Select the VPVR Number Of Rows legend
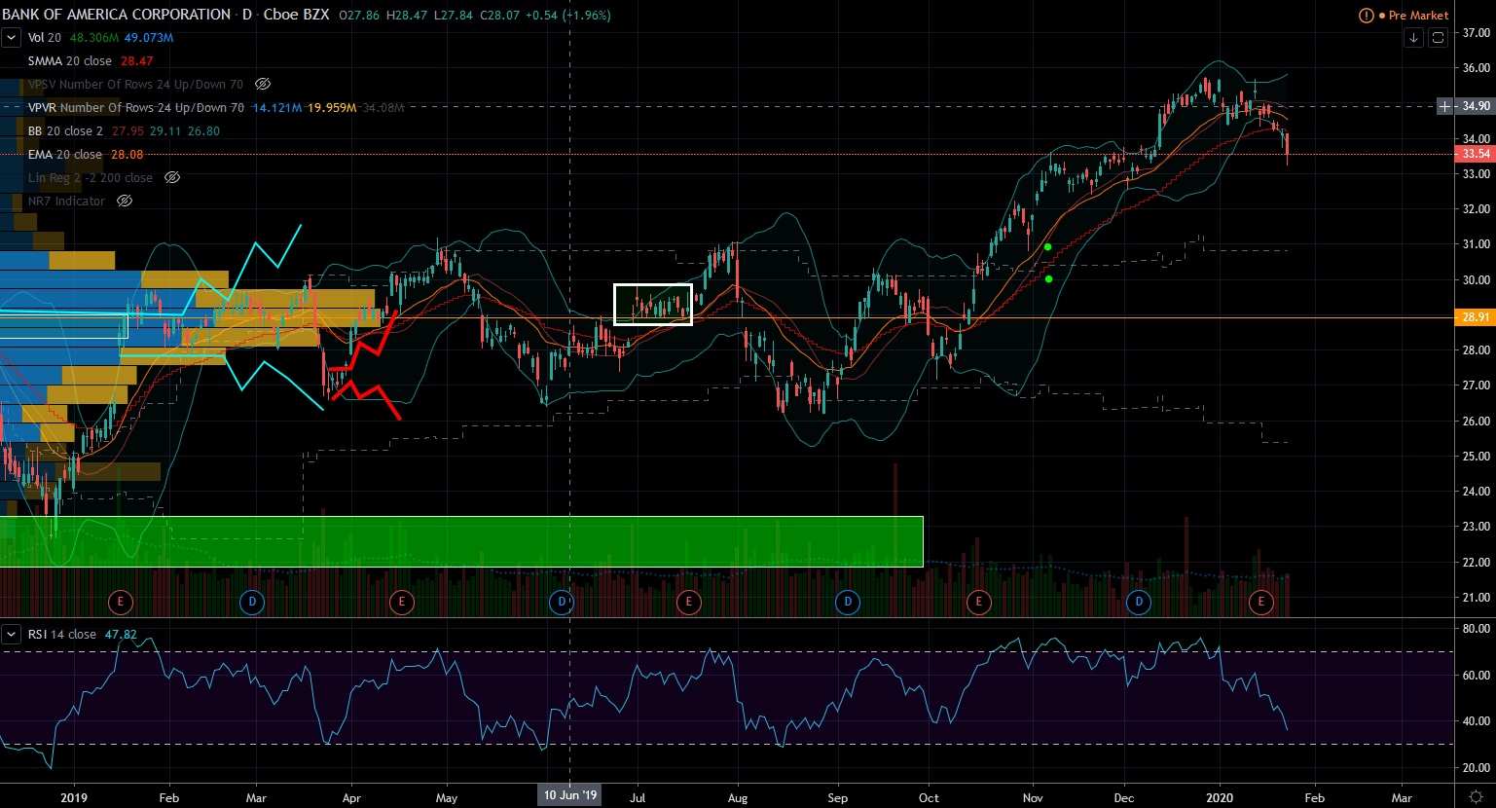 135,108
